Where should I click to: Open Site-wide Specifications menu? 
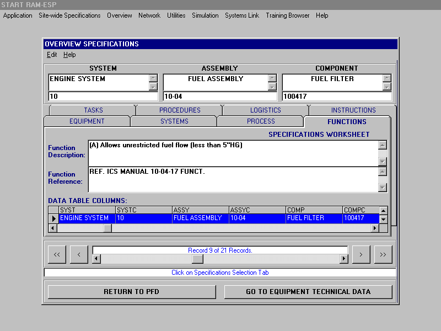click(69, 15)
